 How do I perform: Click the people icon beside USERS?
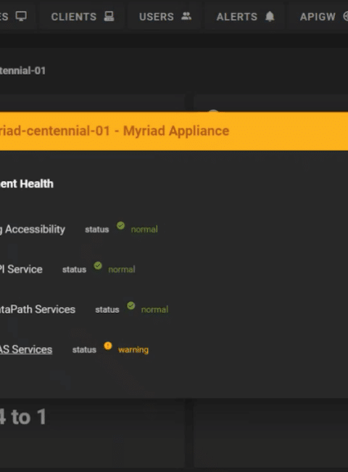186,16
